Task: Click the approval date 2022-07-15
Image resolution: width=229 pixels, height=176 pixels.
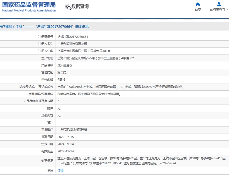Action: coord(65,137)
